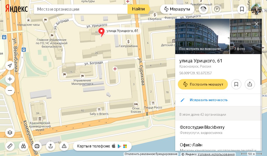Bookmark улица Урицкого, 61 in card
Image resolution: width=267 pixels, height=156 pixels.
pos(236,84)
